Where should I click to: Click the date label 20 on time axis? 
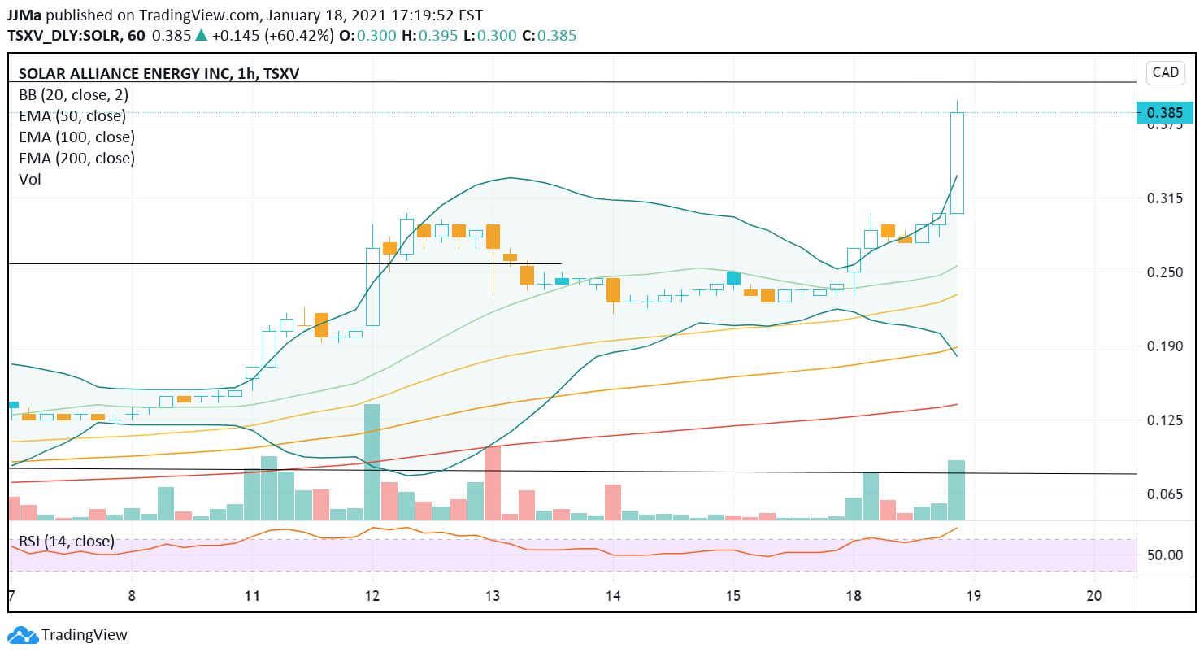pos(1094,595)
